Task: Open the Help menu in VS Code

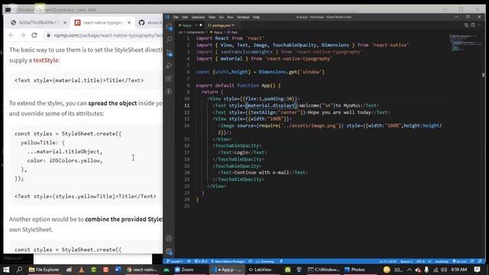Action: (x=257, y=17)
